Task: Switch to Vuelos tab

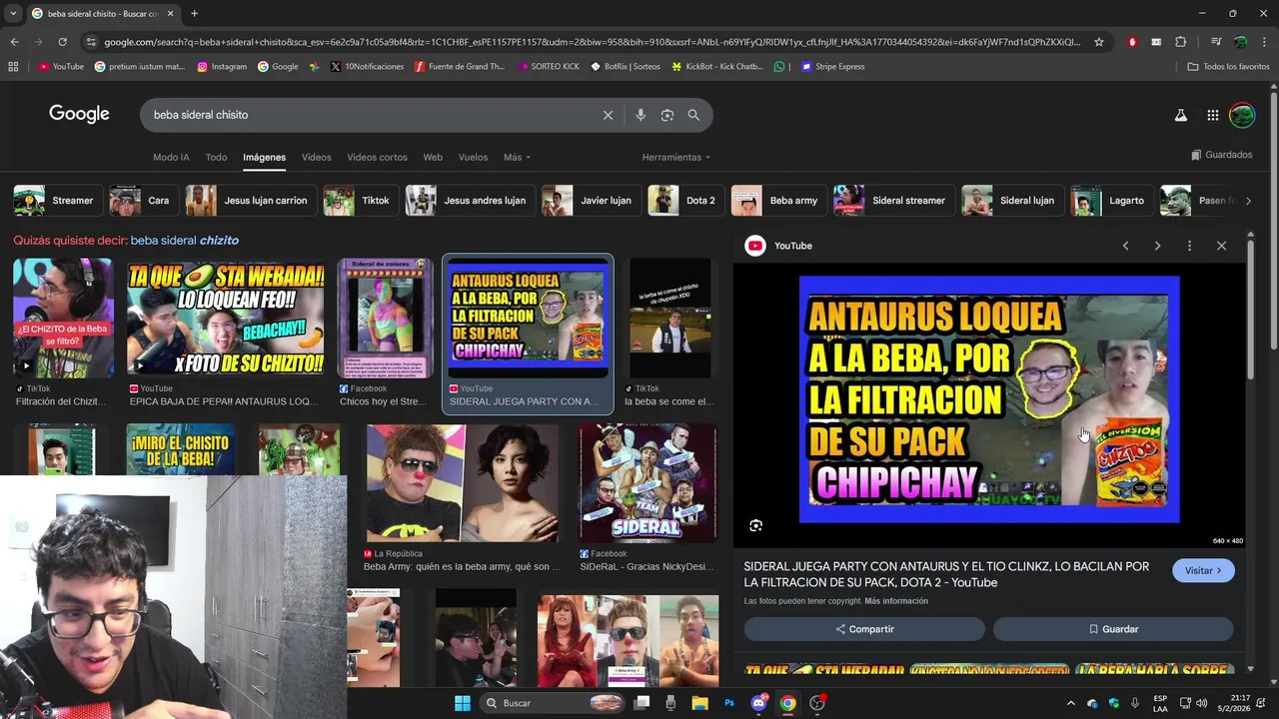Action: tap(473, 157)
